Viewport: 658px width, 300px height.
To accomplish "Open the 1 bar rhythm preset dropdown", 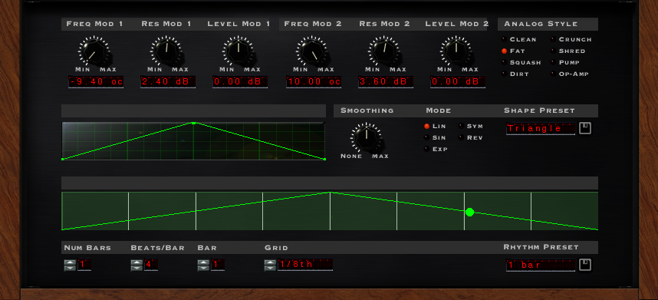I will click(x=541, y=265).
